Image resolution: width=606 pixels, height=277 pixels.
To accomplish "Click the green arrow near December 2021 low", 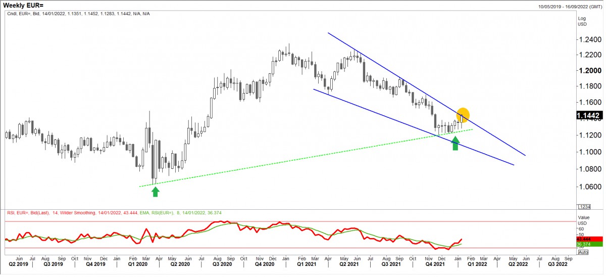I will tap(456, 143).
